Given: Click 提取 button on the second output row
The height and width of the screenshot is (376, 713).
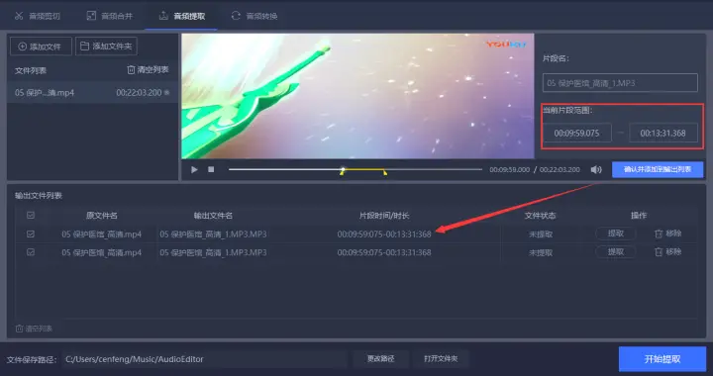Looking at the screenshot, I should [616, 251].
